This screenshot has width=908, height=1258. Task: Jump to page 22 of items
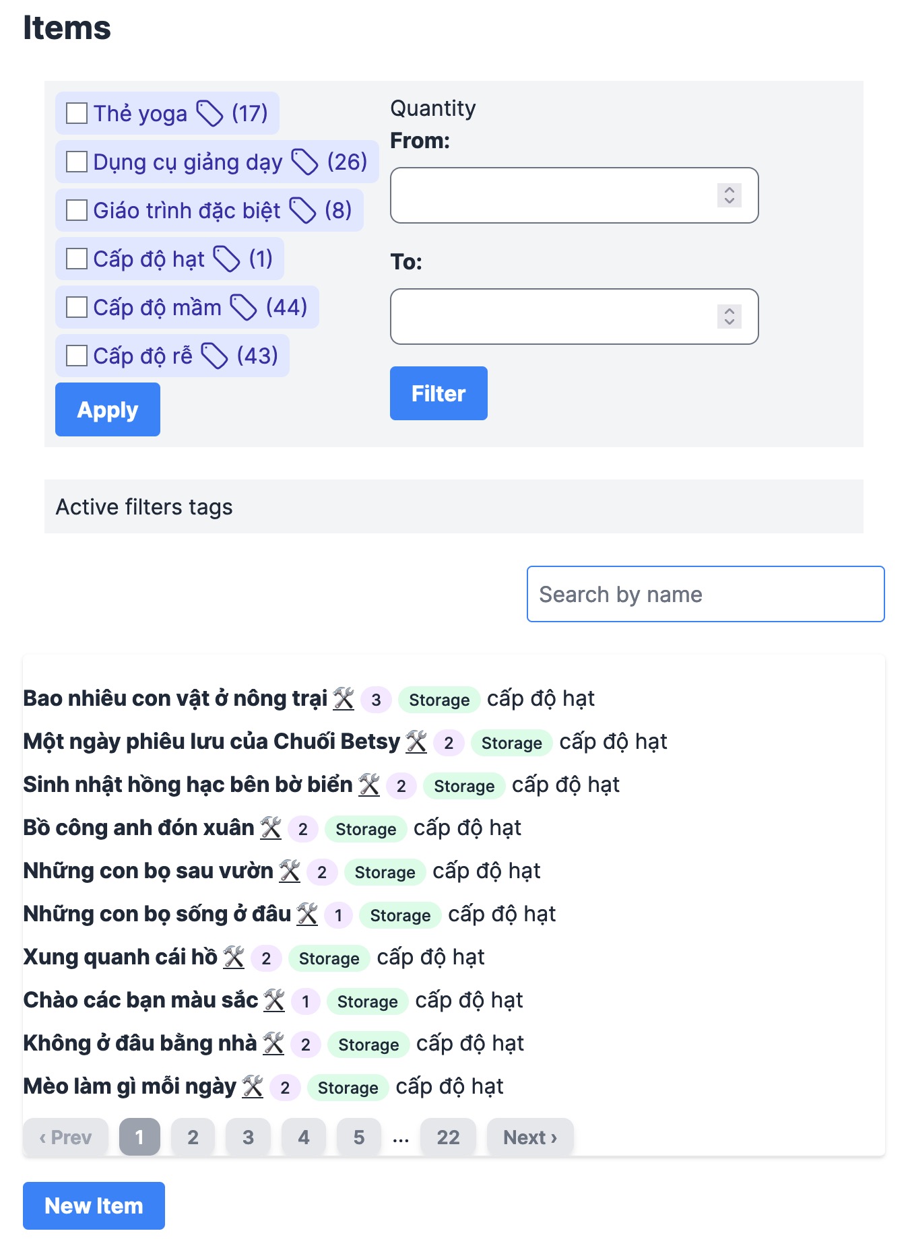[448, 1137]
